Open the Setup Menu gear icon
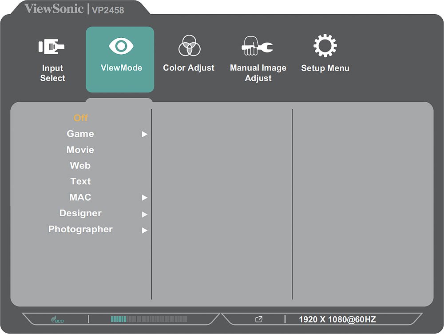444x334 pixels. pos(325,46)
